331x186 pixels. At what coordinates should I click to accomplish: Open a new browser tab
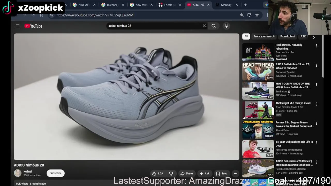(x=245, y=5)
